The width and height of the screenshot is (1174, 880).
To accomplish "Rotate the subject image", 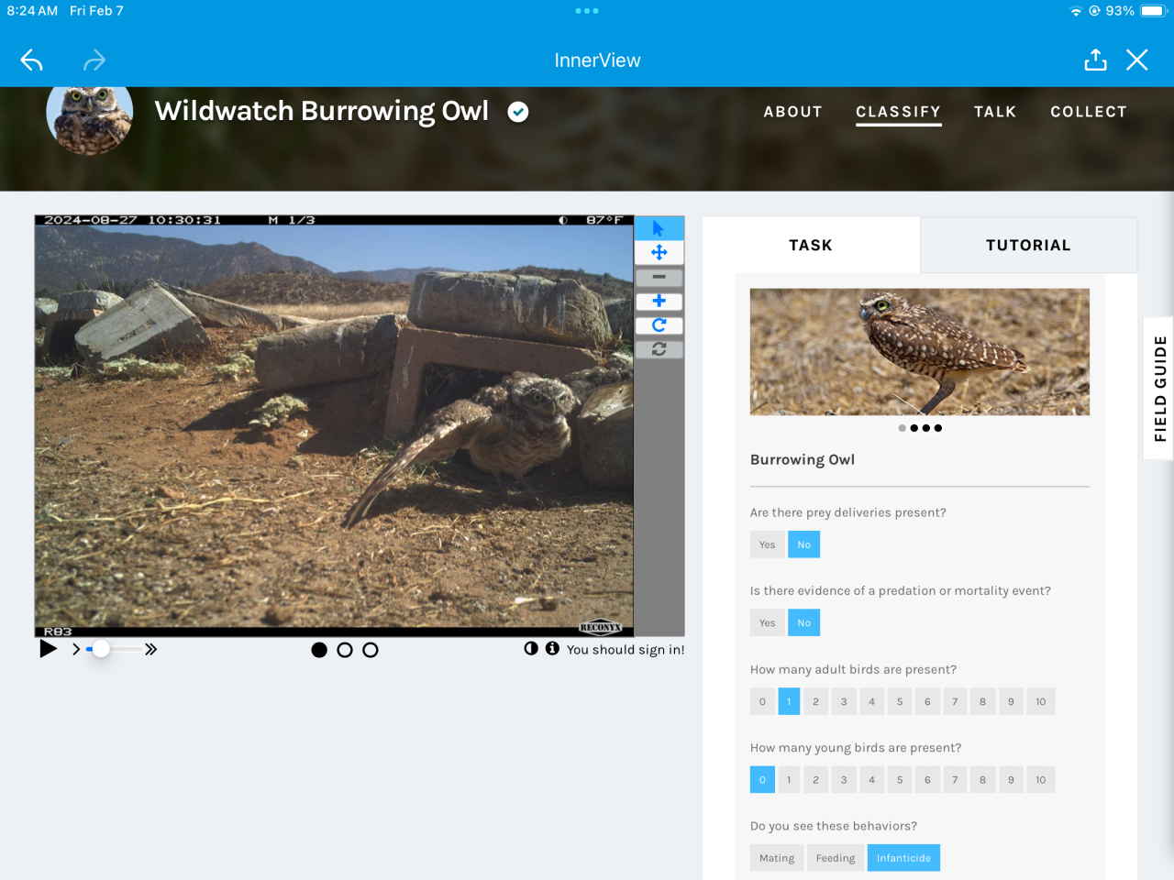I will point(659,325).
